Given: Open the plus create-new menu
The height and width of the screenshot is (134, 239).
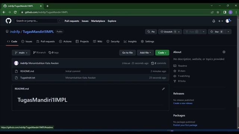Looking at the screenshot, I should click(x=220, y=21).
